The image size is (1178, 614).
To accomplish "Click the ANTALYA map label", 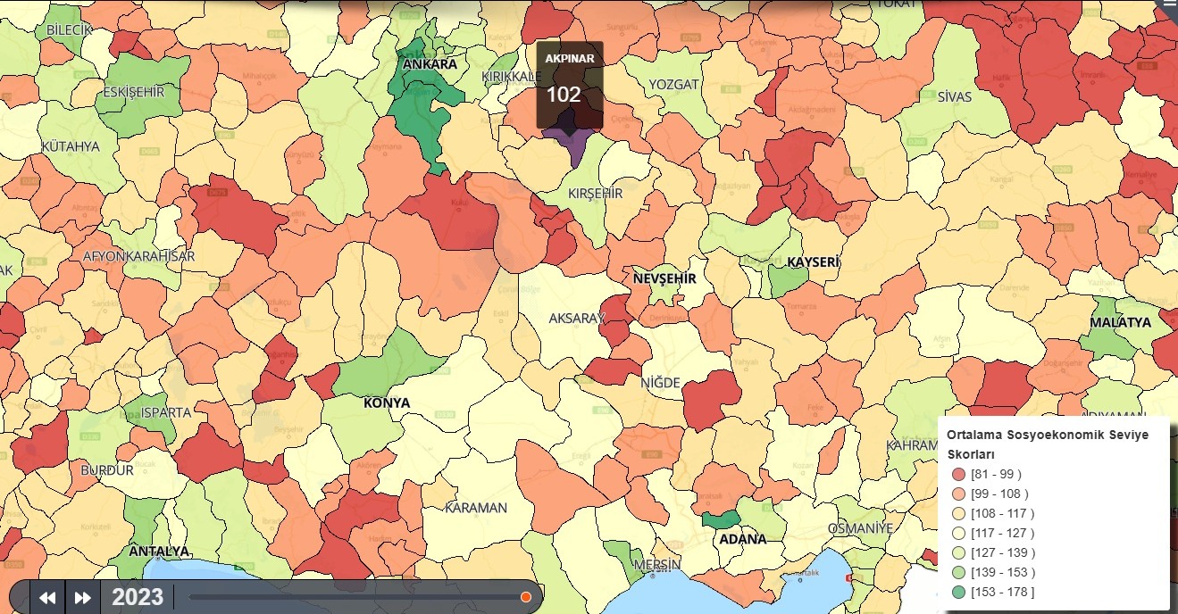I will pyautogui.click(x=159, y=551).
